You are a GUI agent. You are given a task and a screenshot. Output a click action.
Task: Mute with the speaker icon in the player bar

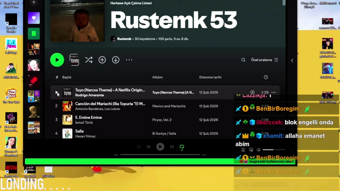coord(259,150)
